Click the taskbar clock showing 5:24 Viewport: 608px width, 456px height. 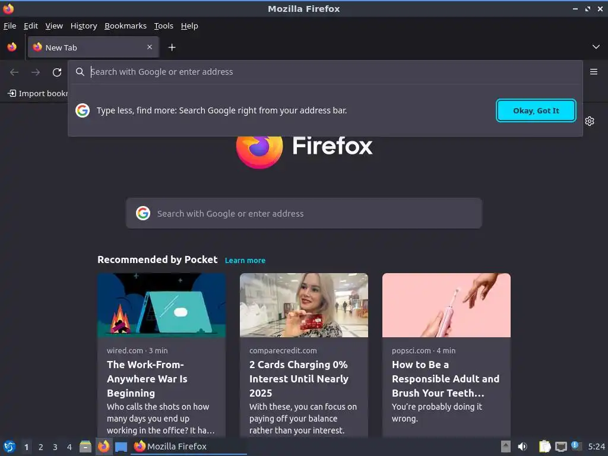(596, 446)
